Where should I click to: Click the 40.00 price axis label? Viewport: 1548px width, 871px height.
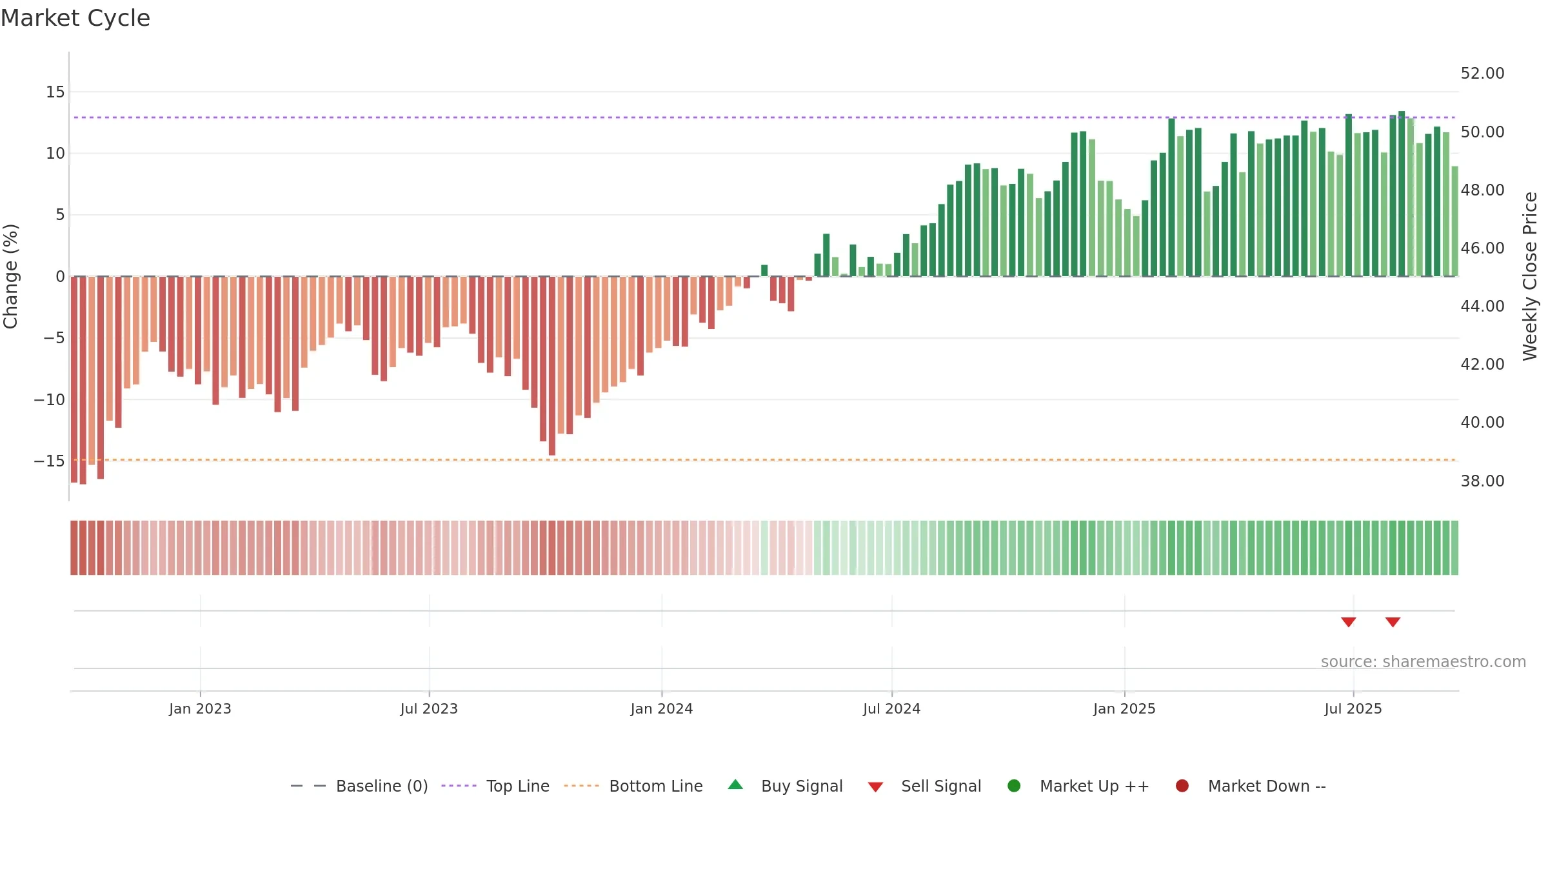point(1482,423)
